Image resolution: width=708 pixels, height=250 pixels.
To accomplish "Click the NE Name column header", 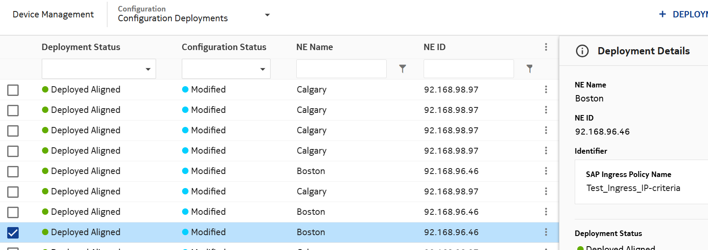I will coord(314,47).
